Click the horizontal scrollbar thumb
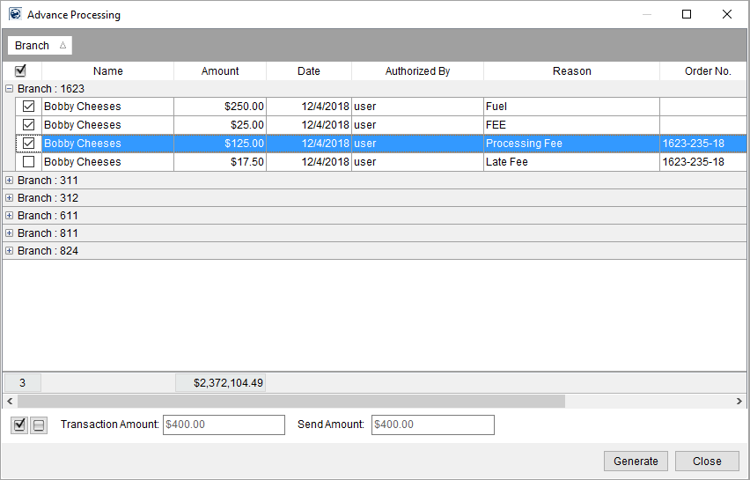The image size is (750, 480). [x=290, y=401]
